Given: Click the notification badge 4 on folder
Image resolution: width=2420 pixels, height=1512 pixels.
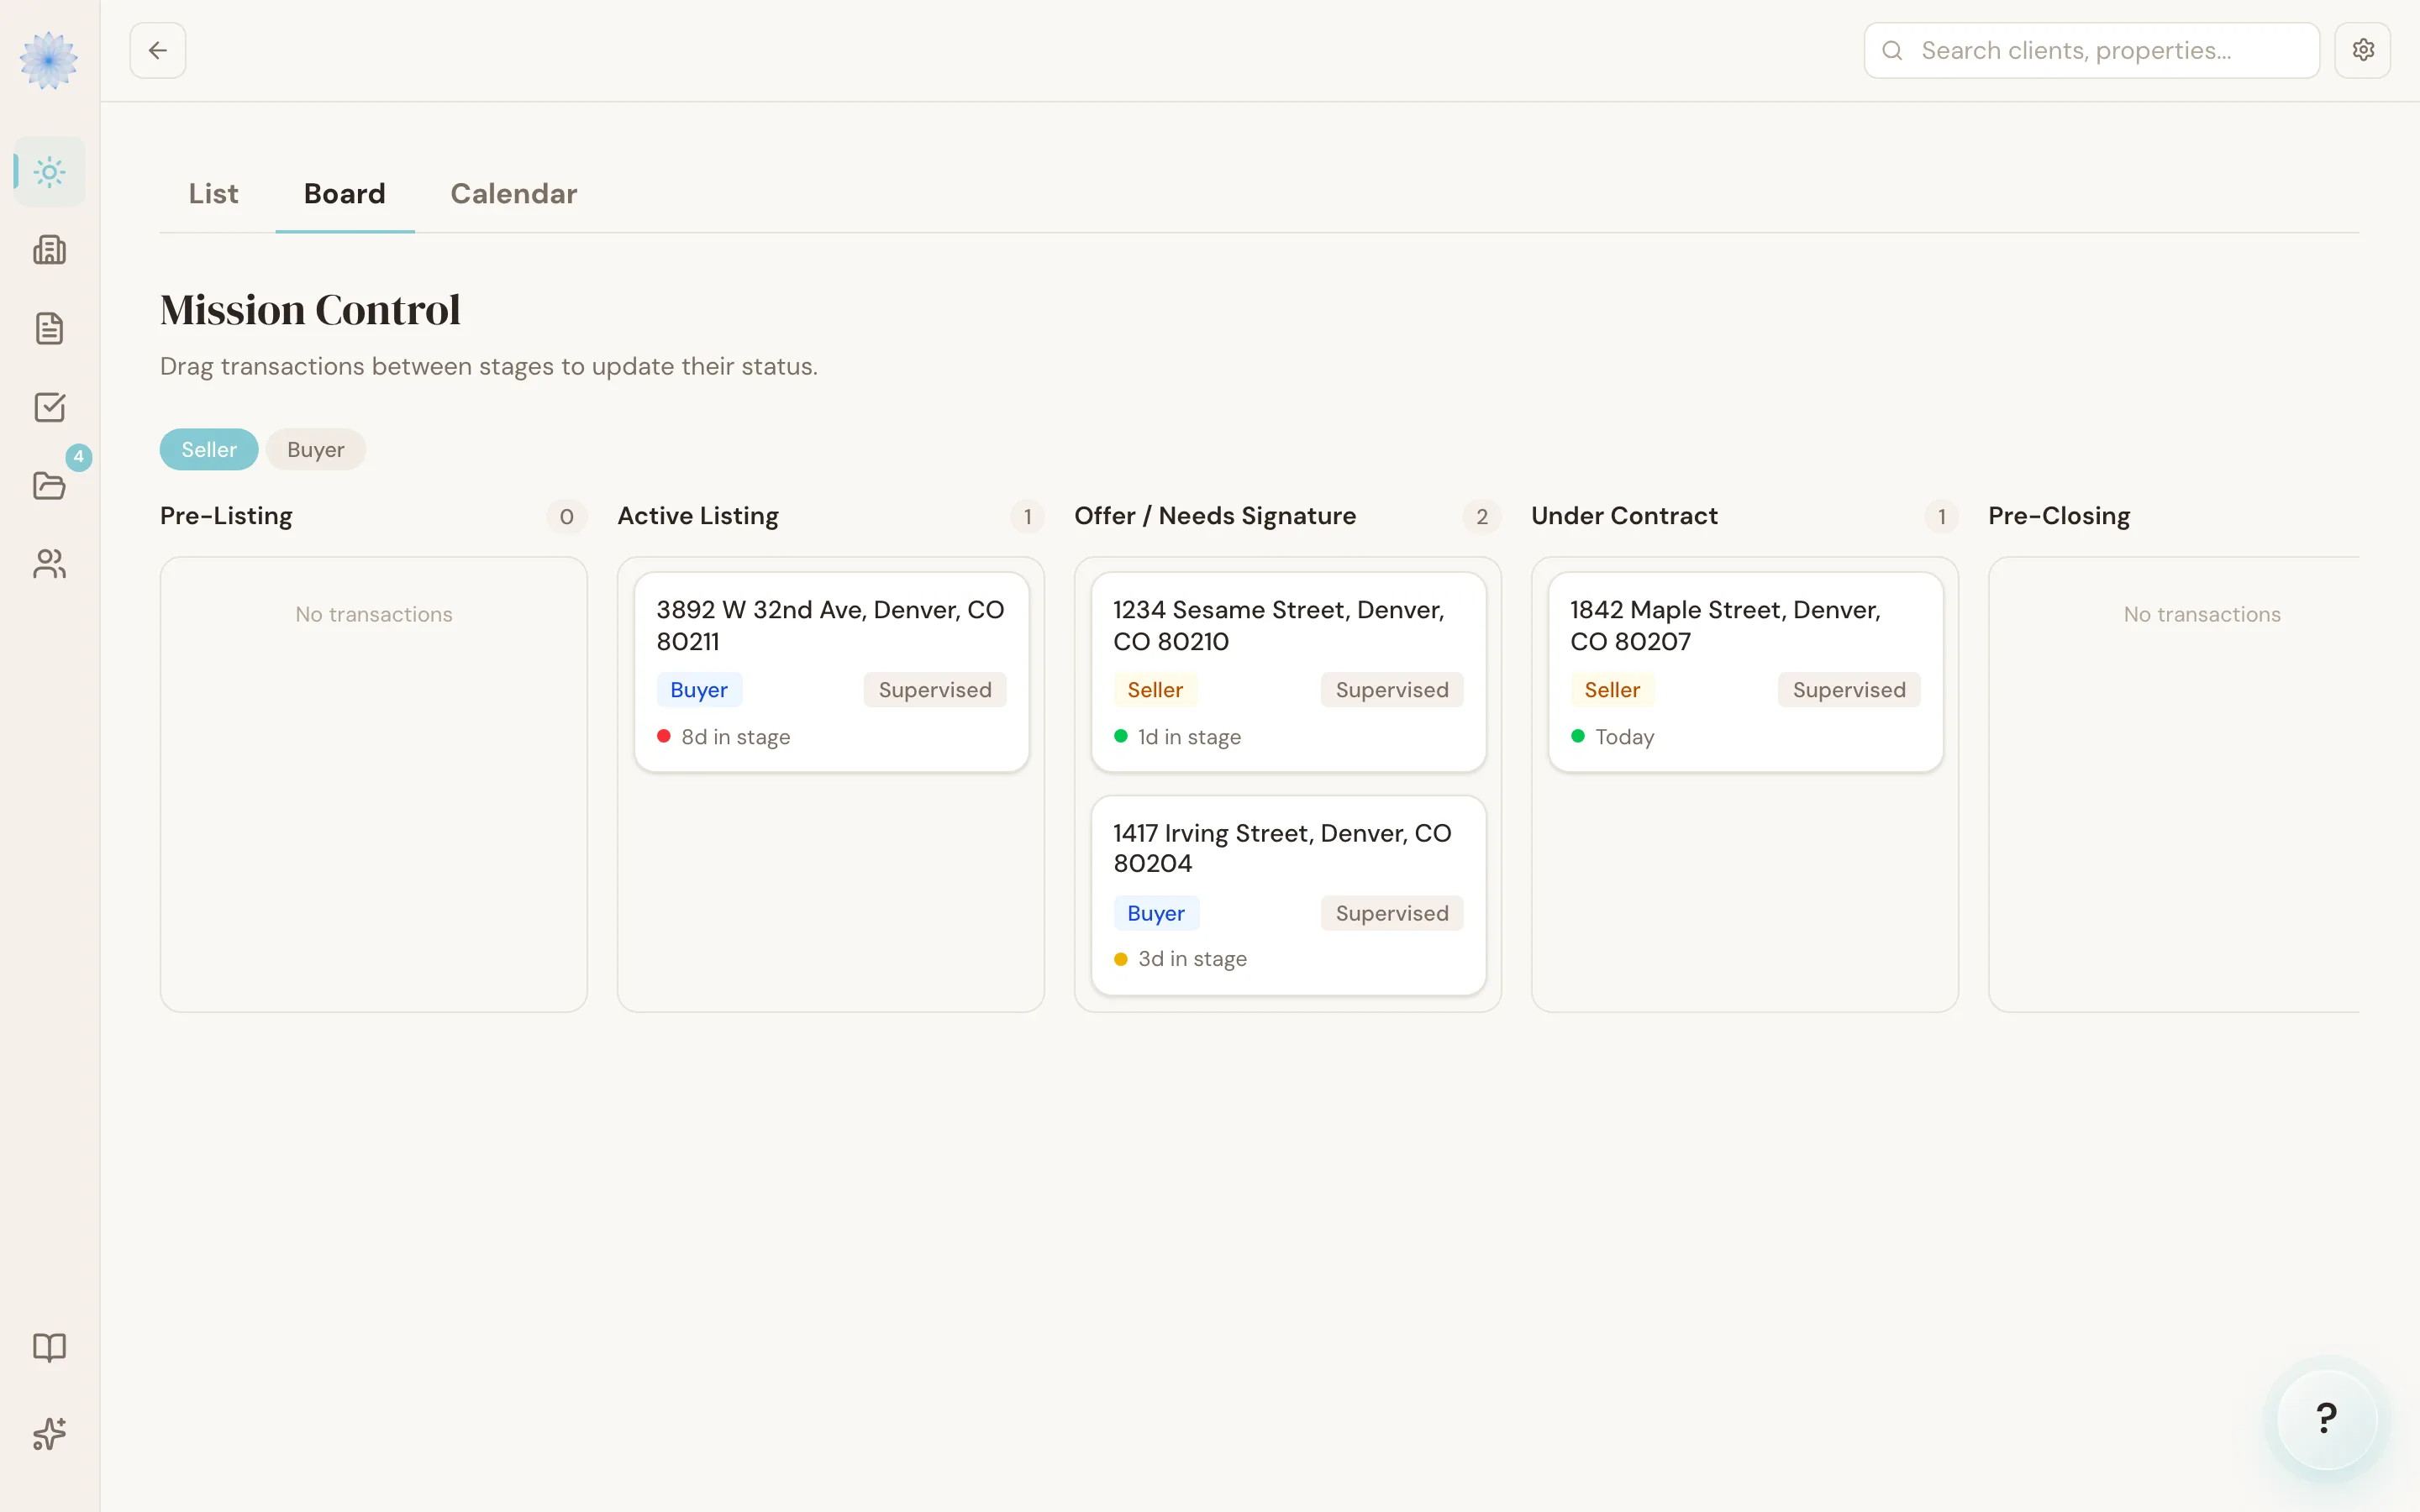Looking at the screenshot, I should coord(79,457).
